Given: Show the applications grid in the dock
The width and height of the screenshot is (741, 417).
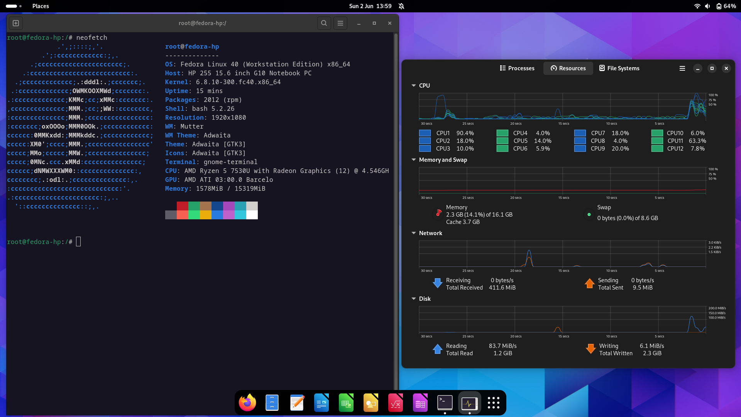Looking at the screenshot, I should [x=494, y=403].
